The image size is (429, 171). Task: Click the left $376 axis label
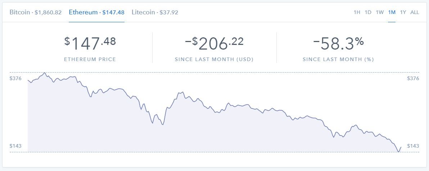[15, 79]
